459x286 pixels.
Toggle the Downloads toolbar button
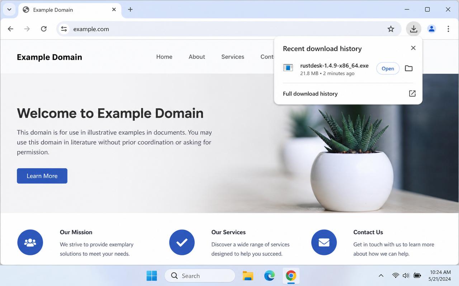click(413, 29)
